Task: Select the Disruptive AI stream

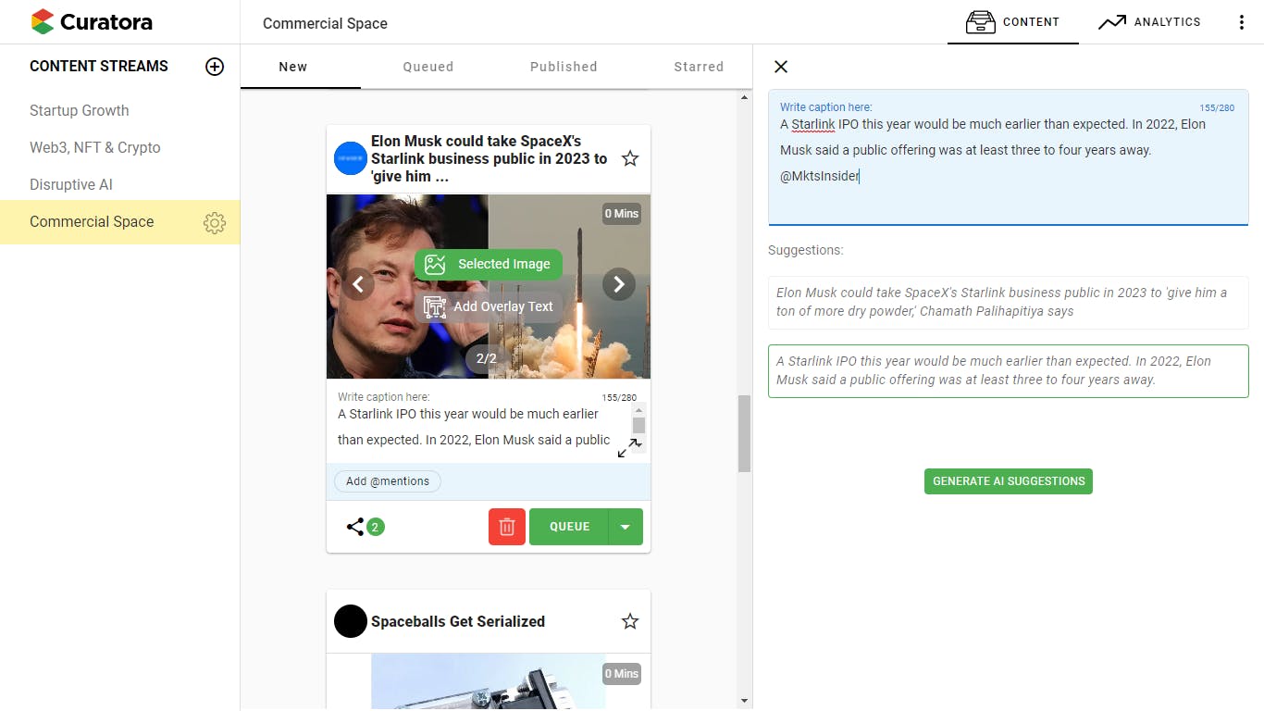Action: click(x=71, y=185)
